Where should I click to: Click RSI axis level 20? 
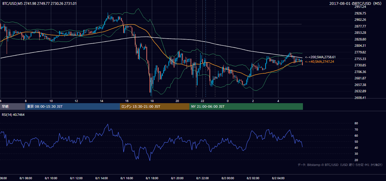point(356,160)
